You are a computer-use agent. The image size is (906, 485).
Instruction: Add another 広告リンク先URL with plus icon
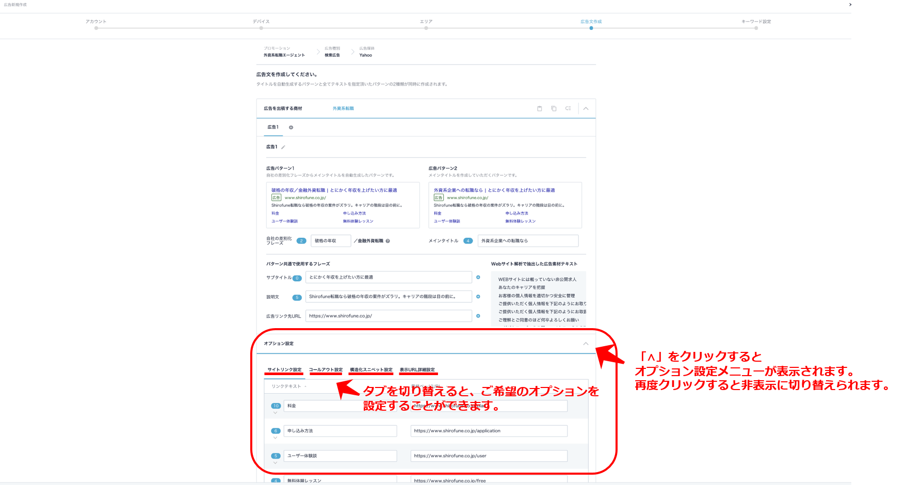478,316
